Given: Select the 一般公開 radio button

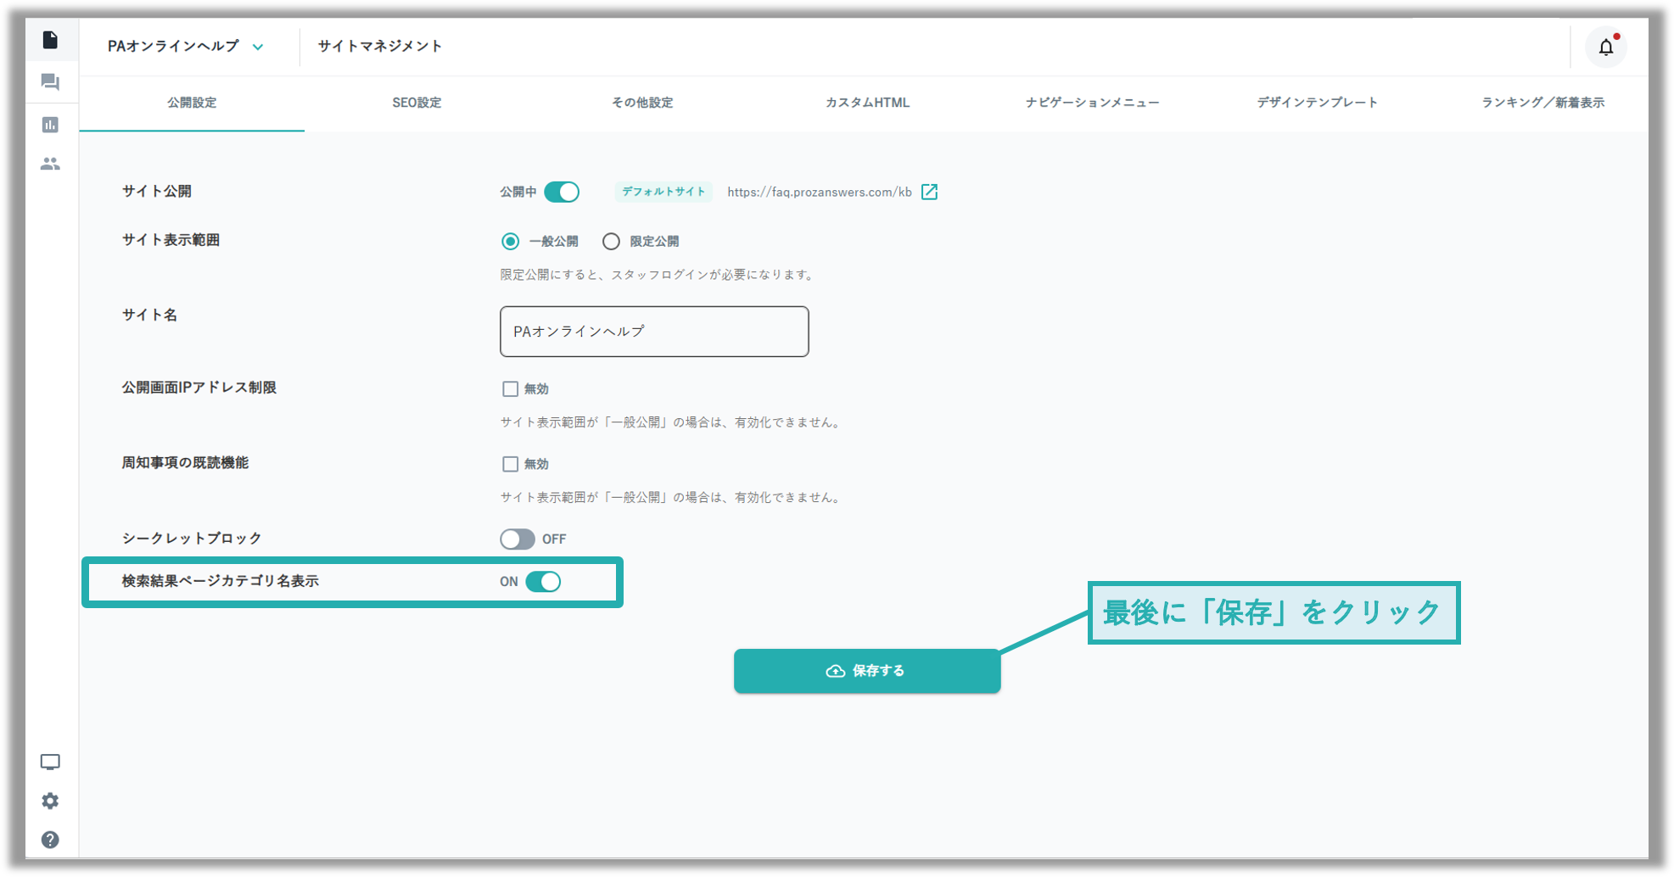Looking at the screenshot, I should (510, 242).
